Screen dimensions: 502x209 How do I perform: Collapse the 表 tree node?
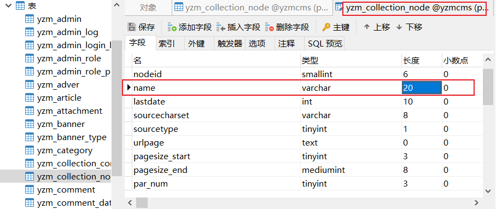9,5
